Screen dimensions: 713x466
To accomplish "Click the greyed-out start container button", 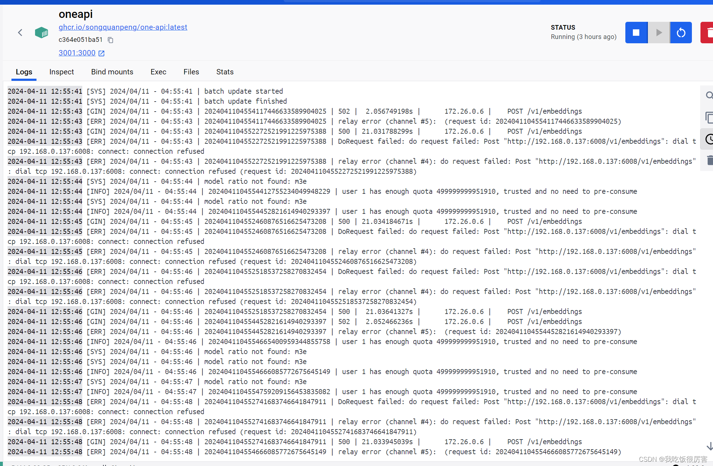I will [659, 33].
